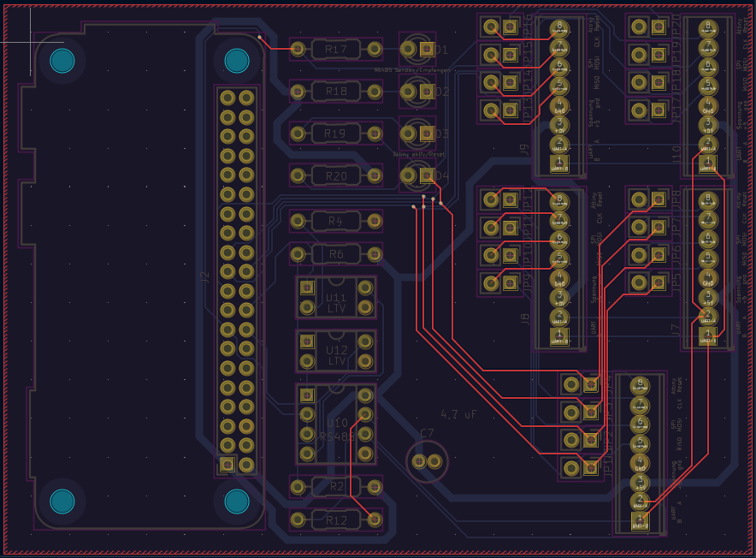Select pin 1 square pad of J7
The height and width of the screenshot is (558, 756).
[x=707, y=335]
